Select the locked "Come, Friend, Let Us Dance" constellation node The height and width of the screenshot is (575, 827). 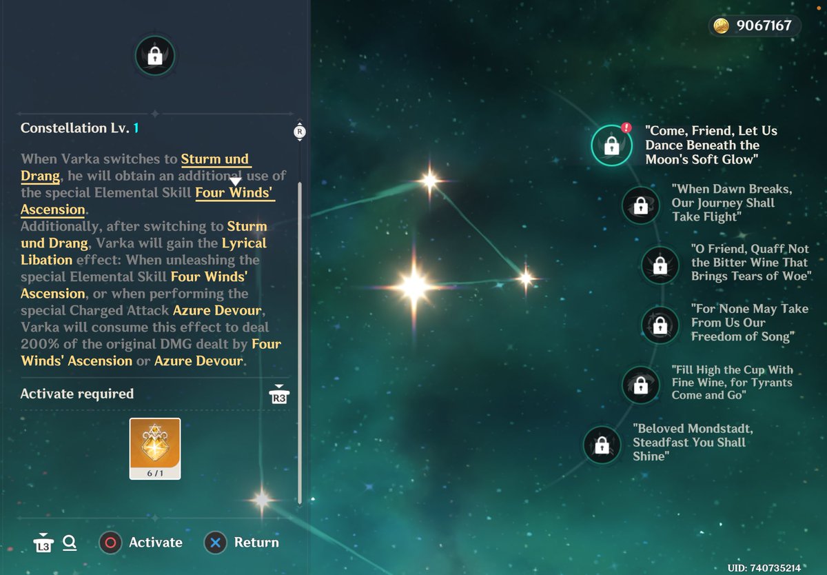click(611, 145)
